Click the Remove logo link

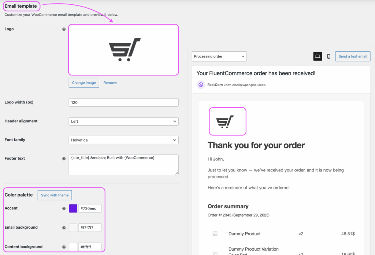pos(110,83)
